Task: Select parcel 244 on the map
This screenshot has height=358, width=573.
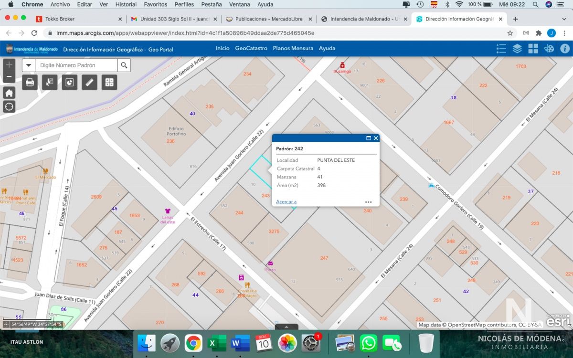Action: tap(239, 212)
